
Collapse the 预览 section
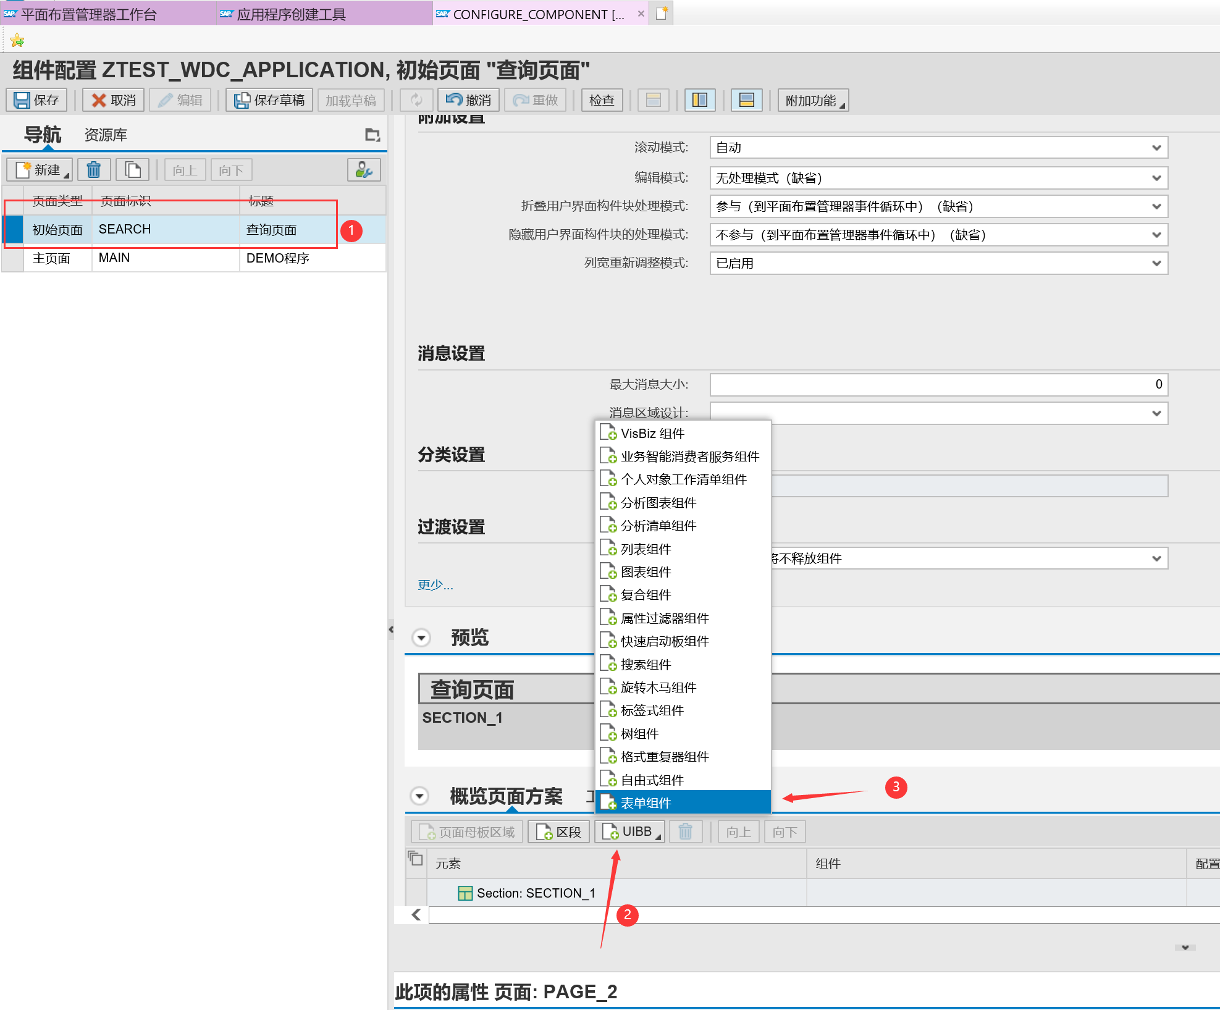(x=421, y=638)
